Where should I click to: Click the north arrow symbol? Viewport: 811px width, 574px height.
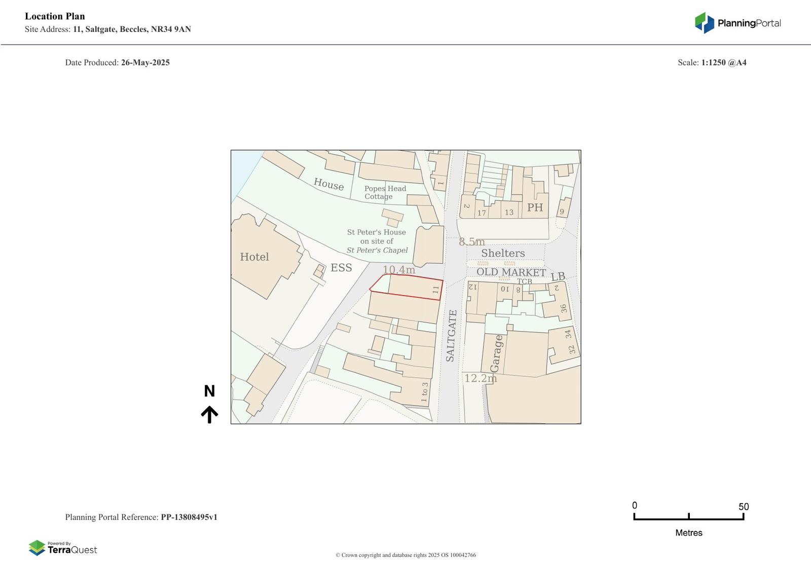click(x=209, y=414)
